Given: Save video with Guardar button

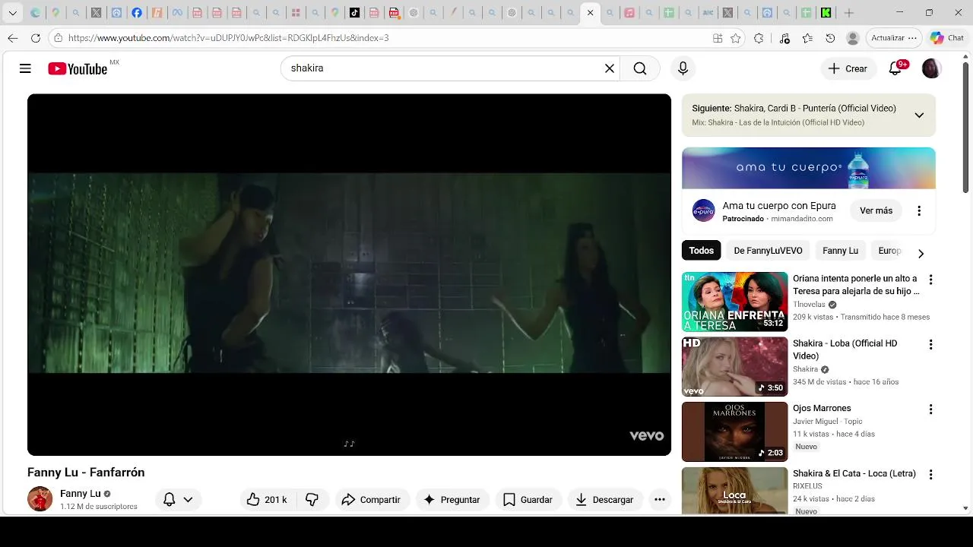Looking at the screenshot, I should point(528,499).
